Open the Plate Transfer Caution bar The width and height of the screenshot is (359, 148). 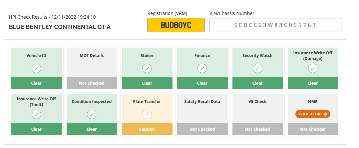point(147,129)
